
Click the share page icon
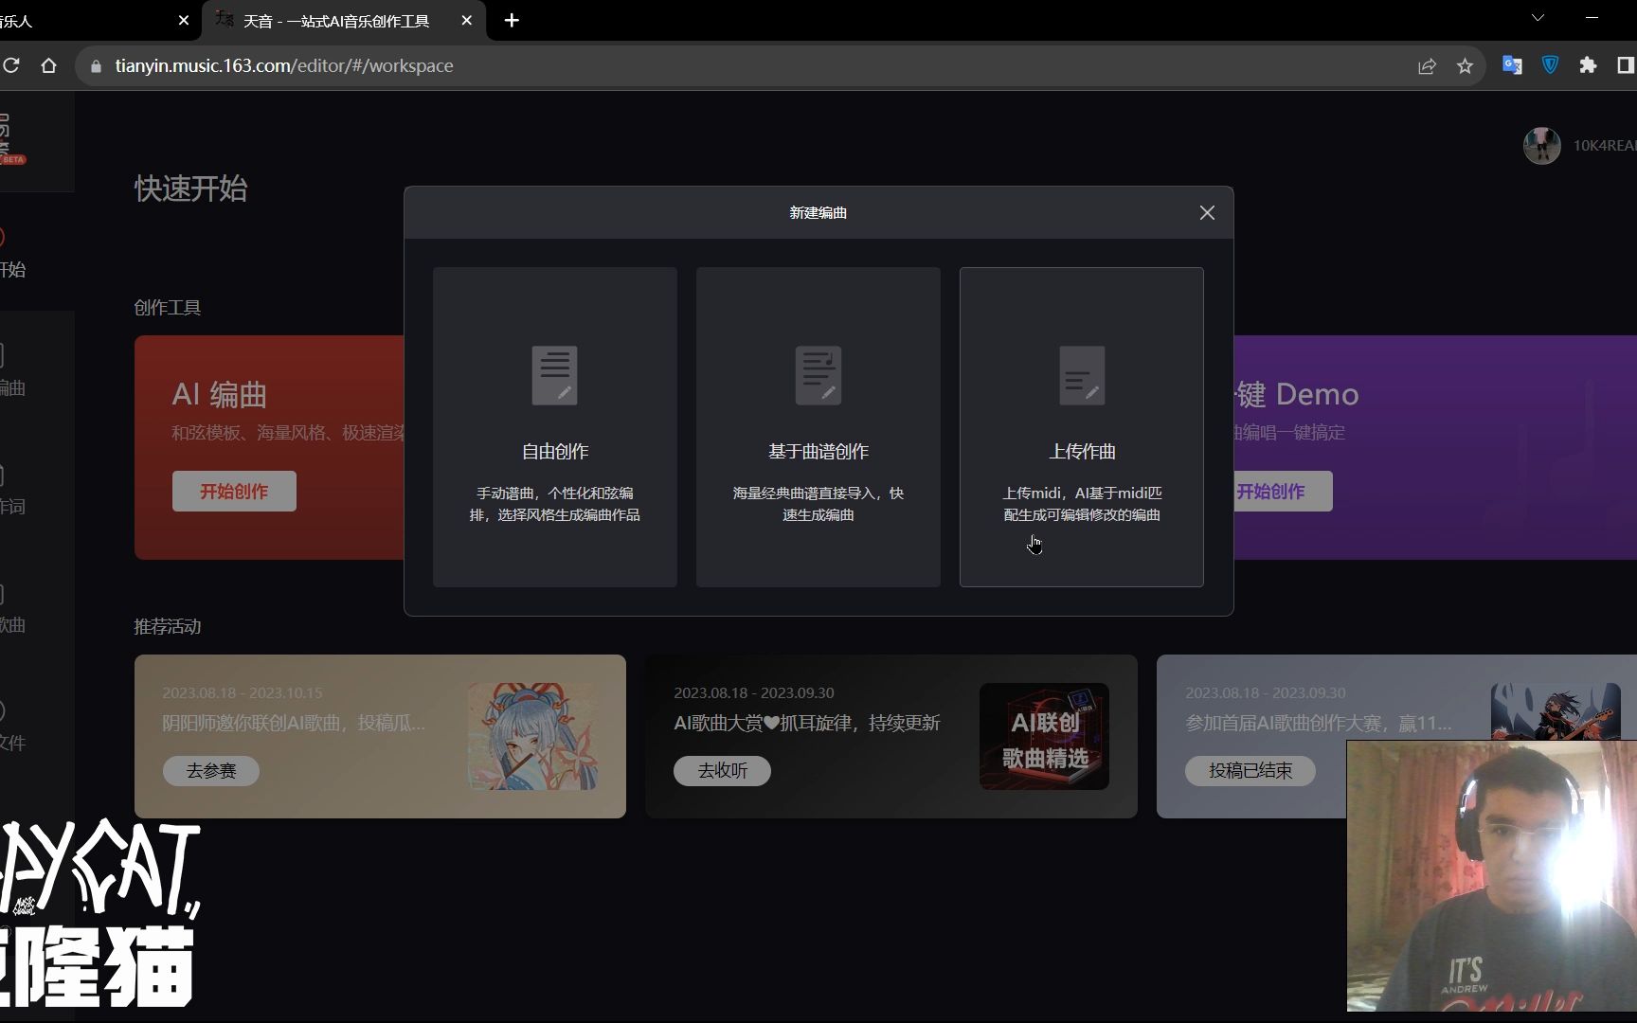tap(1427, 65)
